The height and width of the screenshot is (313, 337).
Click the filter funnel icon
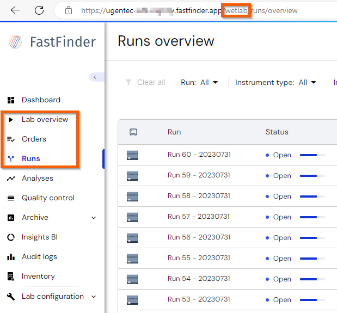click(128, 82)
